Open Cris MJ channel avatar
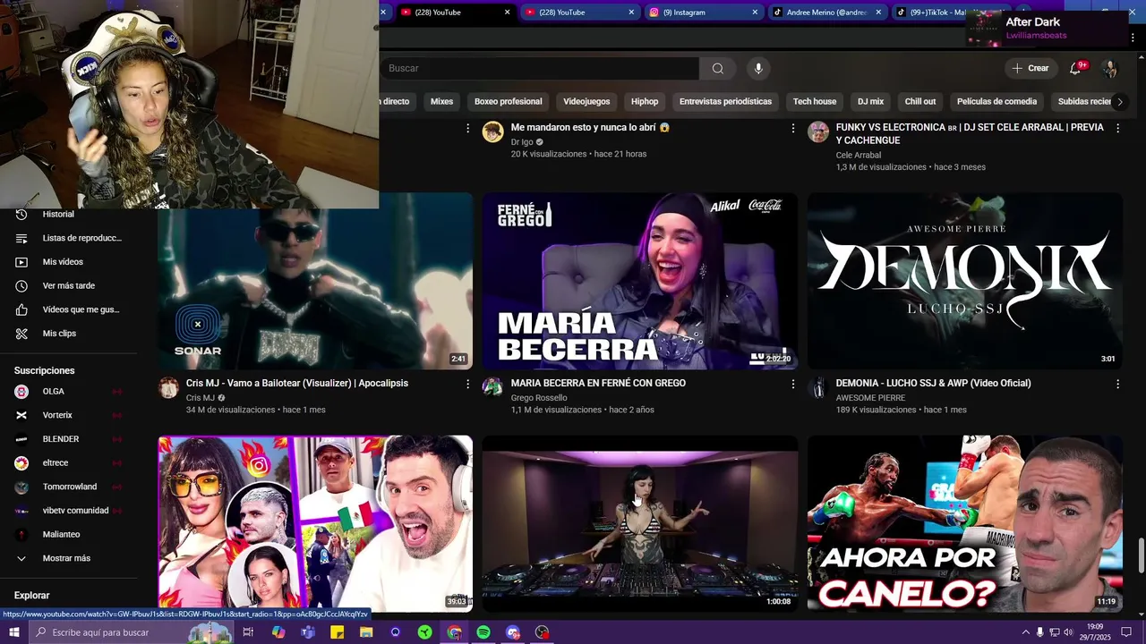Screen dimensions: 1146x644 pyautogui.click(x=168, y=387)
